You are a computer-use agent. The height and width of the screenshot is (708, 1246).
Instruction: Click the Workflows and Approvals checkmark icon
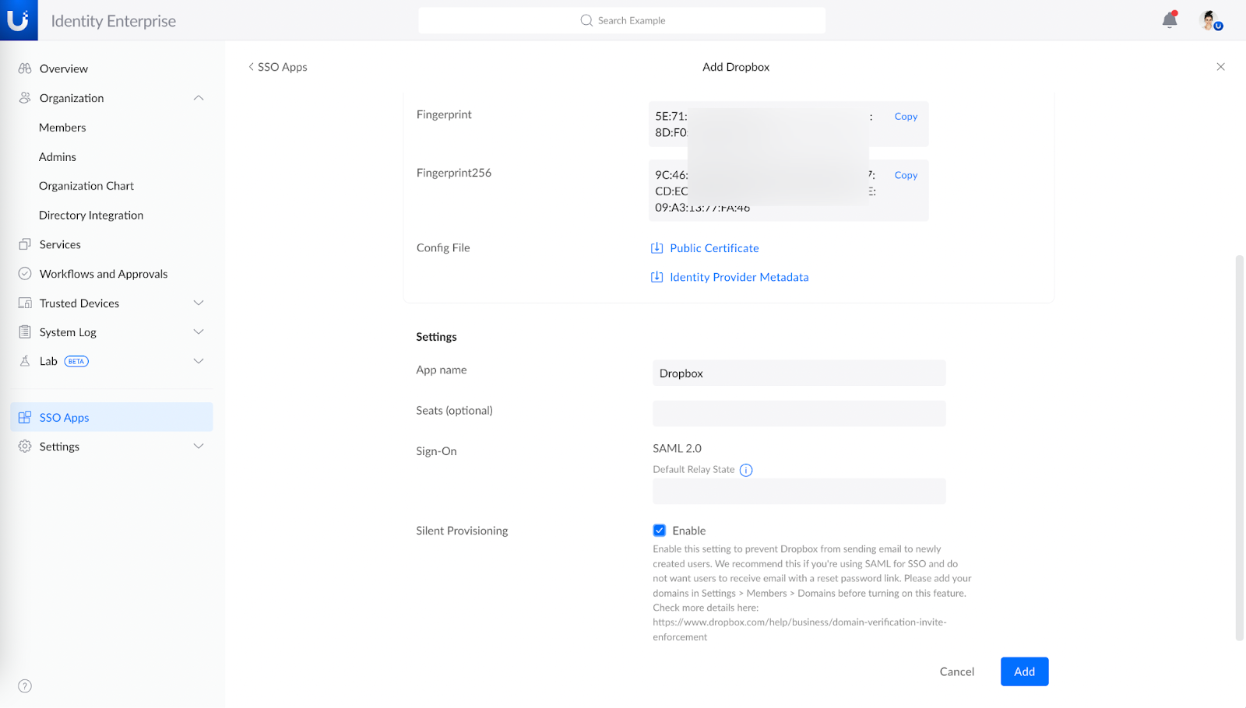(25, 274)
